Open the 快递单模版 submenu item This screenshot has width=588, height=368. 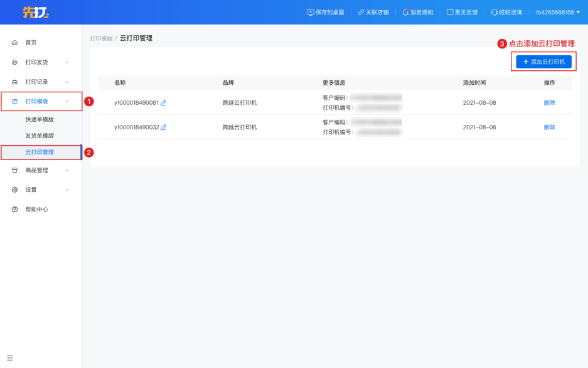[40, 119]
